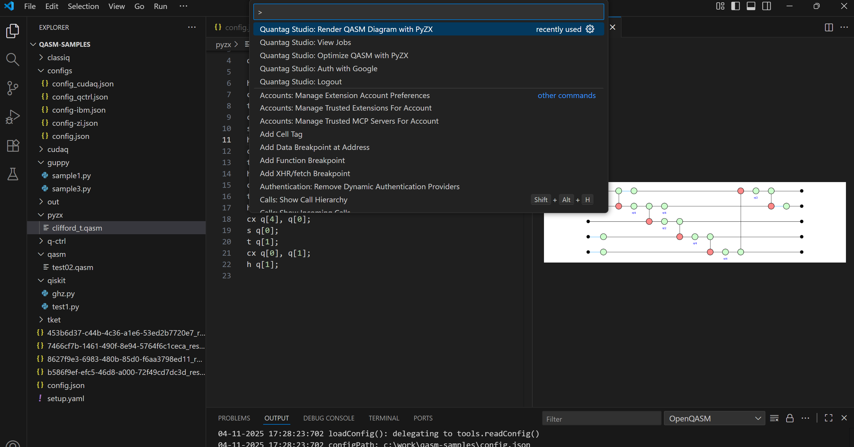Screen dimensions: 854x447
Task: Click the split editor right icon
Action: [828, 27]
